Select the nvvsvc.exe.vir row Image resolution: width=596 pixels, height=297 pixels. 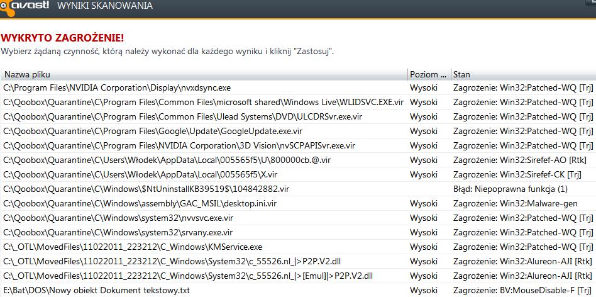pos(299,218)
